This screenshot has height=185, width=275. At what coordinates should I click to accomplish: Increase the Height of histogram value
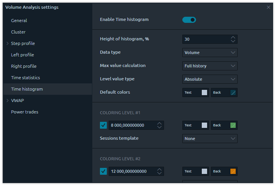(x=233, y=37)
